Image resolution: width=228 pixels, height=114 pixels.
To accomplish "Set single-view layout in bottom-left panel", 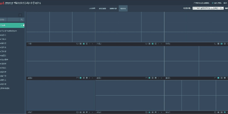I will click(77, 112).
